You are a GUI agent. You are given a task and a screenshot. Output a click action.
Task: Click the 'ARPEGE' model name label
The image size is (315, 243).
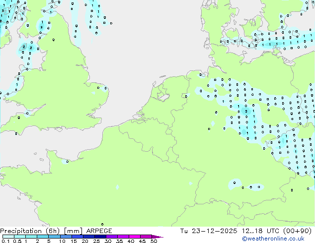pos(99,231)
